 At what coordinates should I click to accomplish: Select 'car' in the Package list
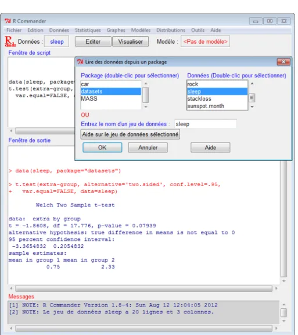pyautogui.click(x=111, y=84)
